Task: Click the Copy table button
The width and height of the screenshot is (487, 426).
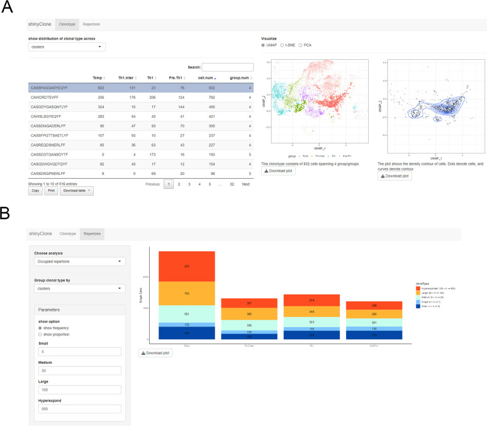Action: point(35,191)
